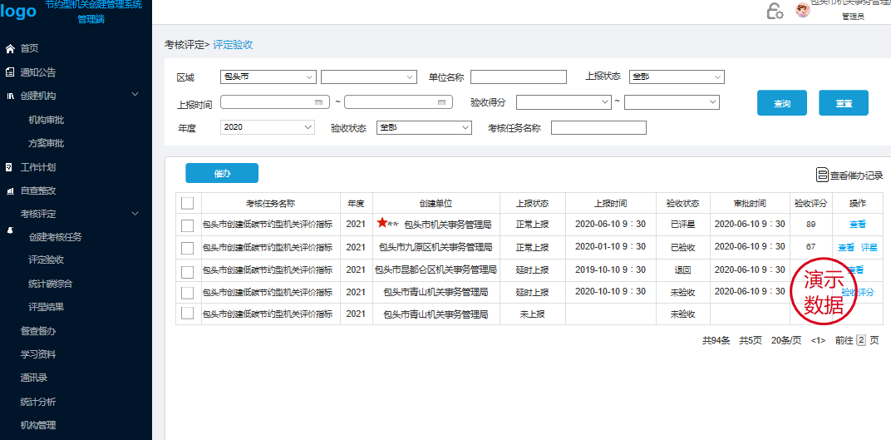
Task: Click the lock settings icon in header
Action: 774,11
